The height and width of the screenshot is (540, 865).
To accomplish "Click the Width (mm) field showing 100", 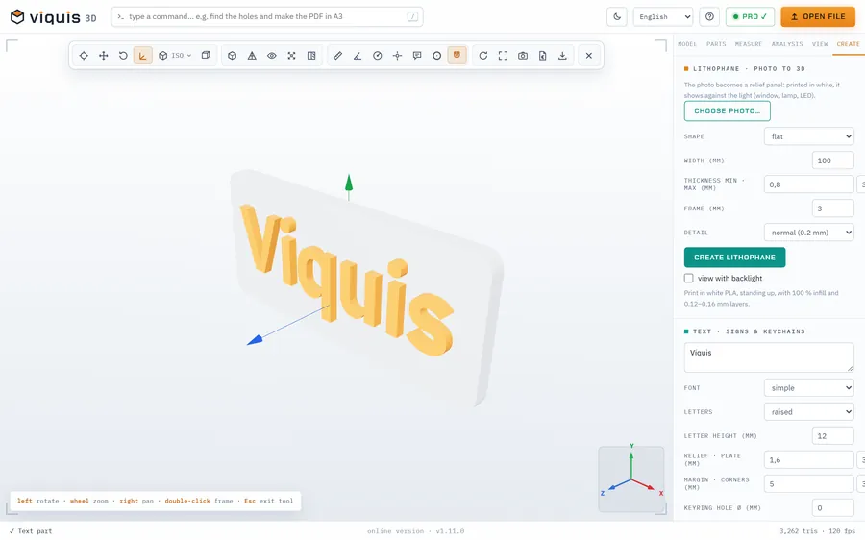I will point(833,160).
